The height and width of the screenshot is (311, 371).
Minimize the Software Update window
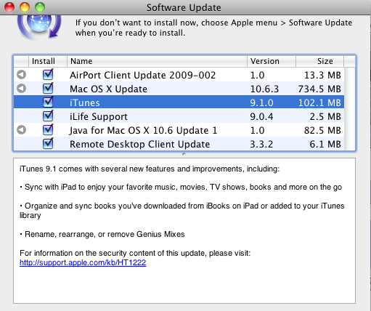coord(25,7)
